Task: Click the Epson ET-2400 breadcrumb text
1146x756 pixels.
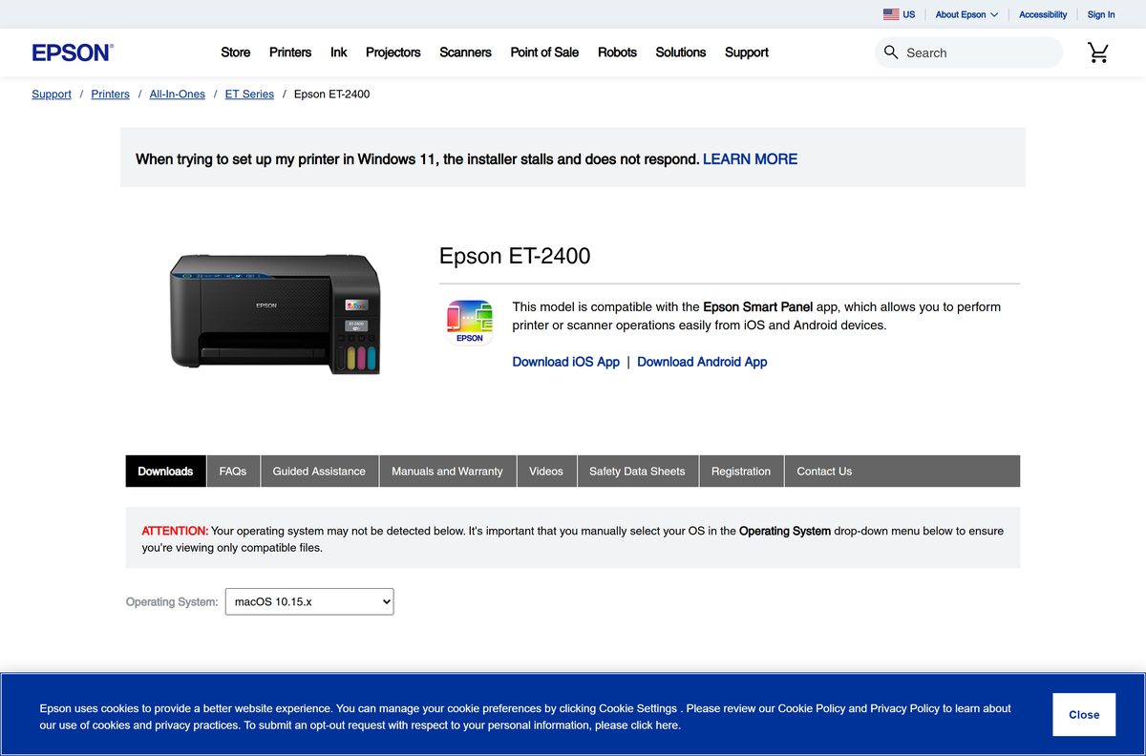Action: [x=331, y=94]
